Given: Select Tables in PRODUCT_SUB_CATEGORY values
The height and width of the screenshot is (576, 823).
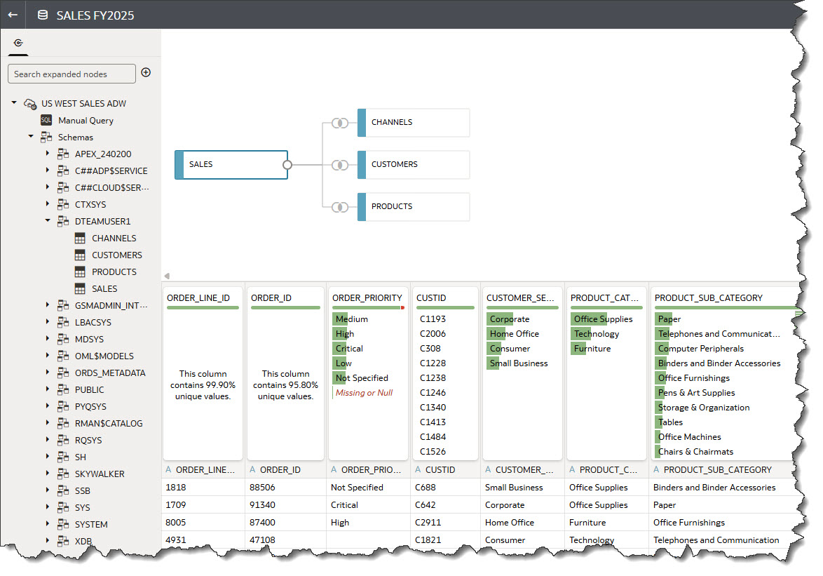Looking at the screenshot, I should click(x=670, y=422).
